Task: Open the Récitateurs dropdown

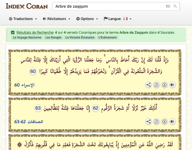Action: pos(56,19)
